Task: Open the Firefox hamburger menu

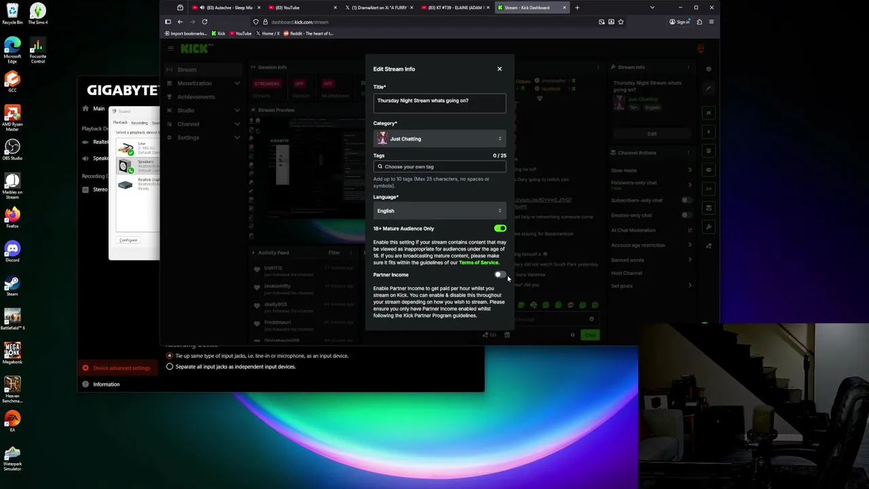Action: point(711,22)
